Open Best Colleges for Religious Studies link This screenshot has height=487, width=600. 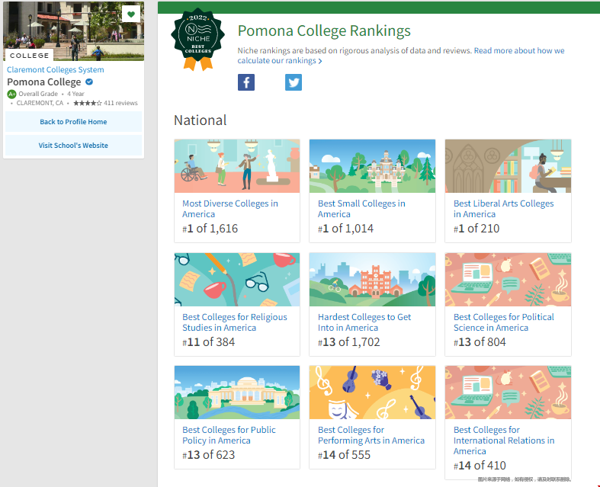(235, 322)
